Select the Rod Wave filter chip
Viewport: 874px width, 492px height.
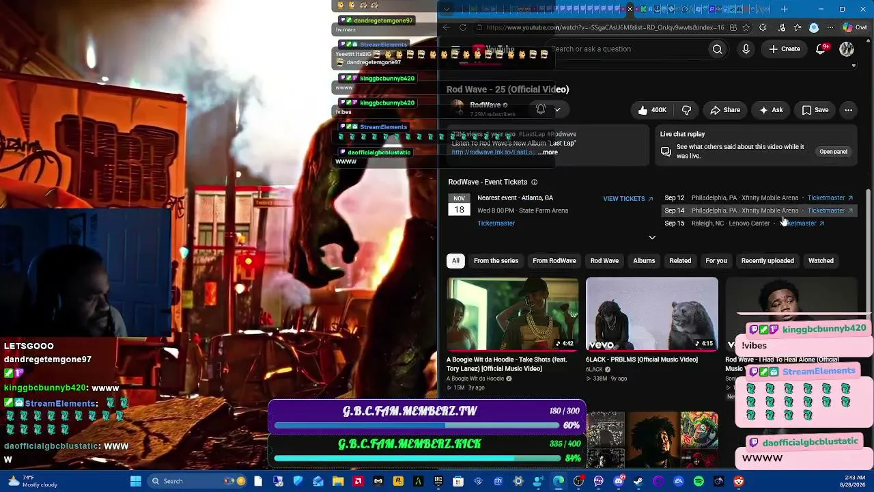click(x=604, y=261)
